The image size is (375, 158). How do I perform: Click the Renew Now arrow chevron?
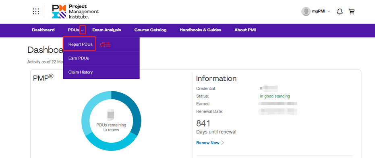222,143
